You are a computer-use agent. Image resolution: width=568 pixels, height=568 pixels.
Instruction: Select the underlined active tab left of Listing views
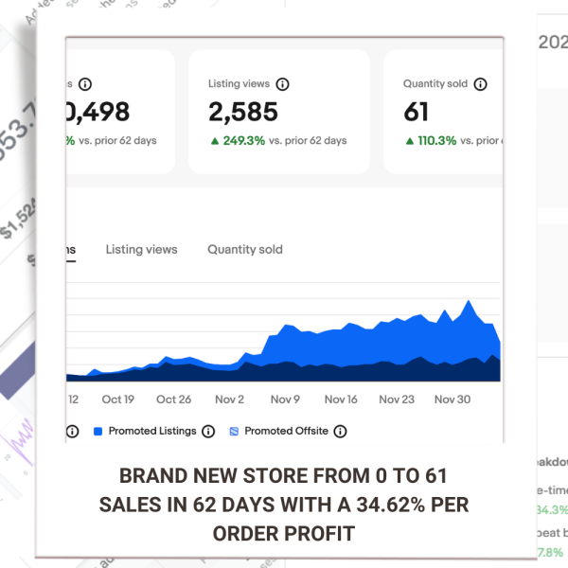[71, 251]
